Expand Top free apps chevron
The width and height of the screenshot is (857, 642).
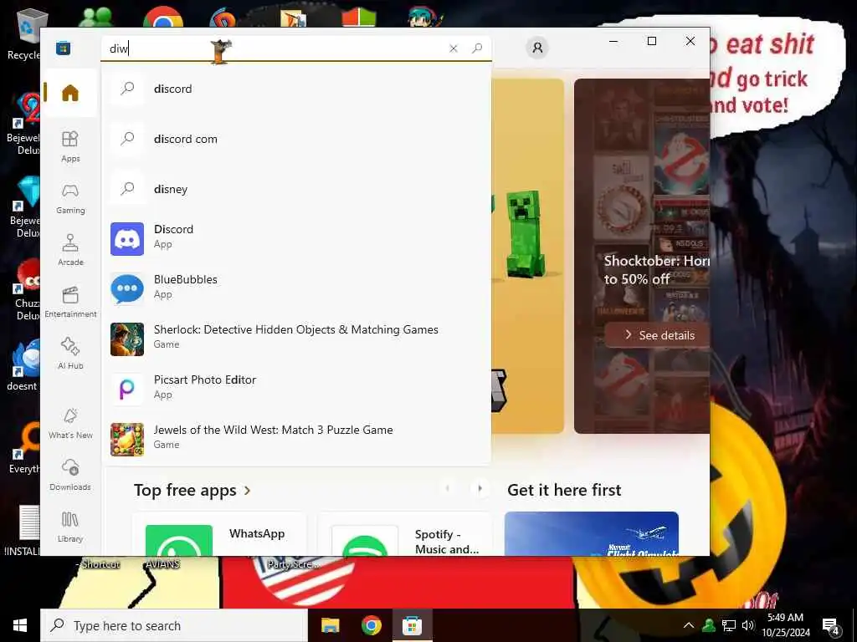point(248,490)
